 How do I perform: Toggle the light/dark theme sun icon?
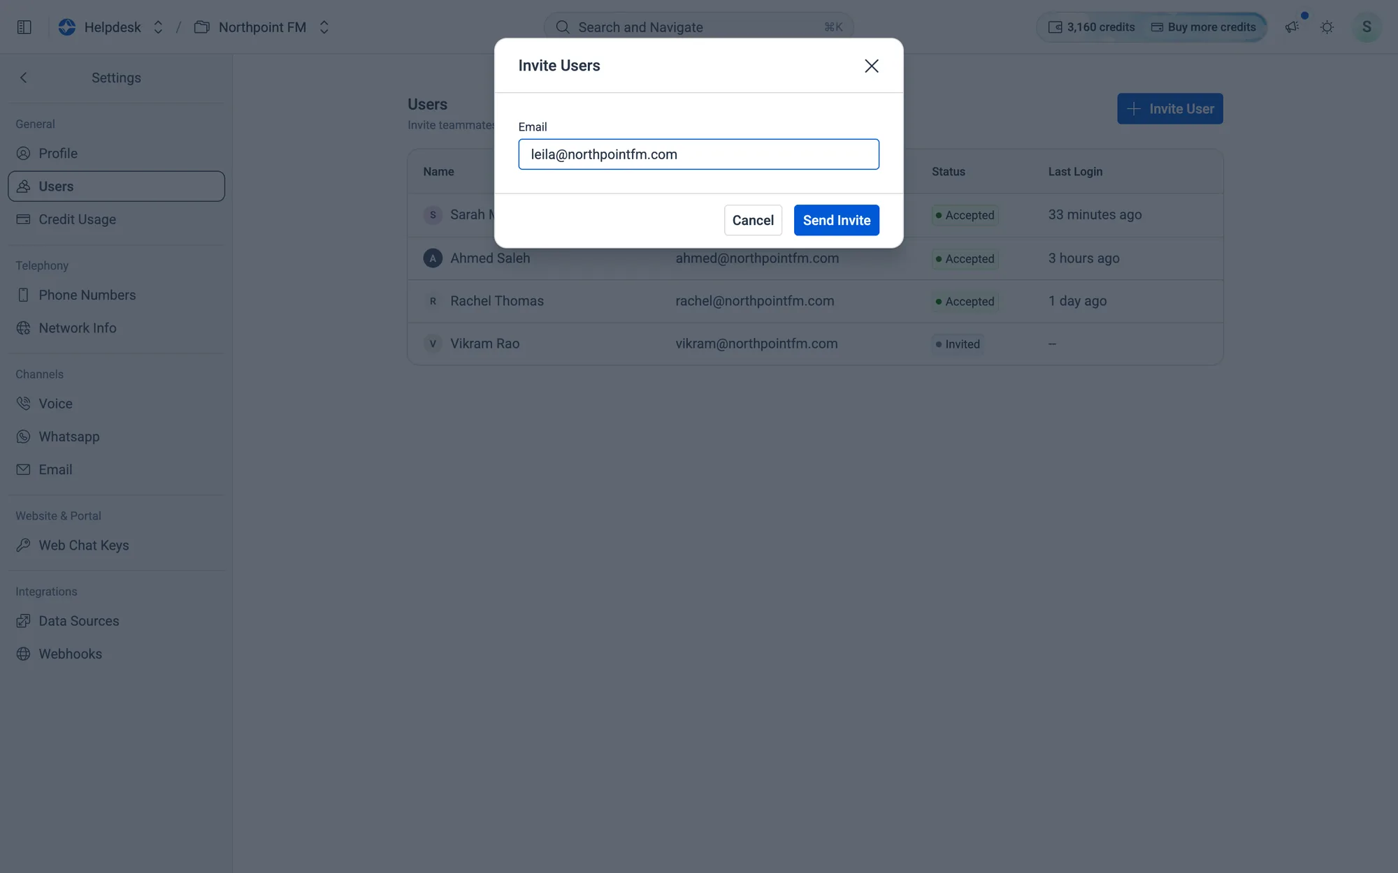coord(1327,27)
